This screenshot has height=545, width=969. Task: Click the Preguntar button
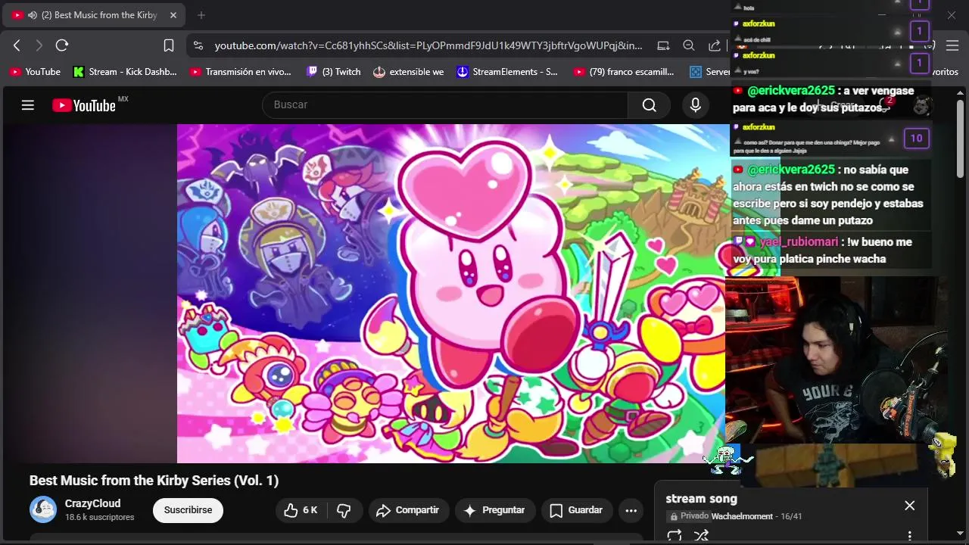pyautogui.click(x=495, y=510)
